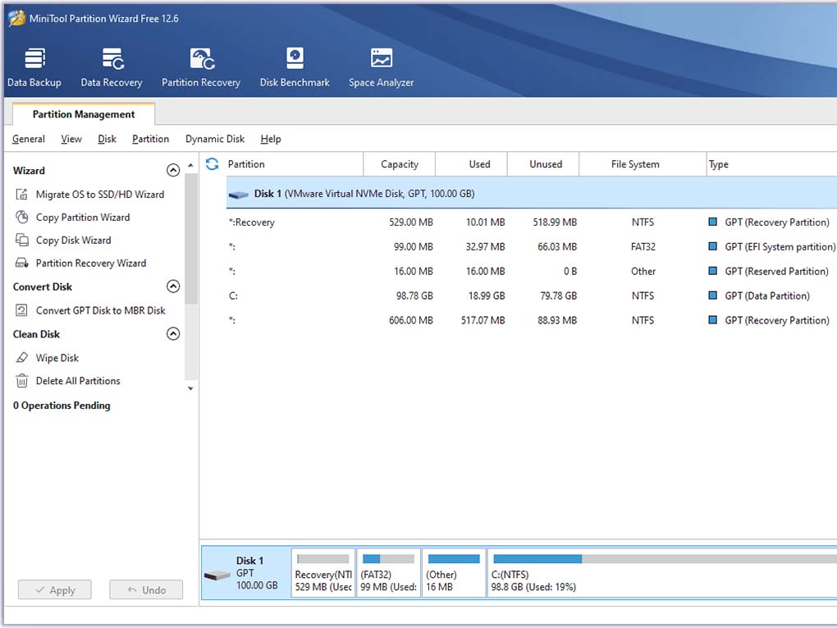Launch the Data Recovery icon
This screenshot has width=837, height=628.
(x=112, y=60)
